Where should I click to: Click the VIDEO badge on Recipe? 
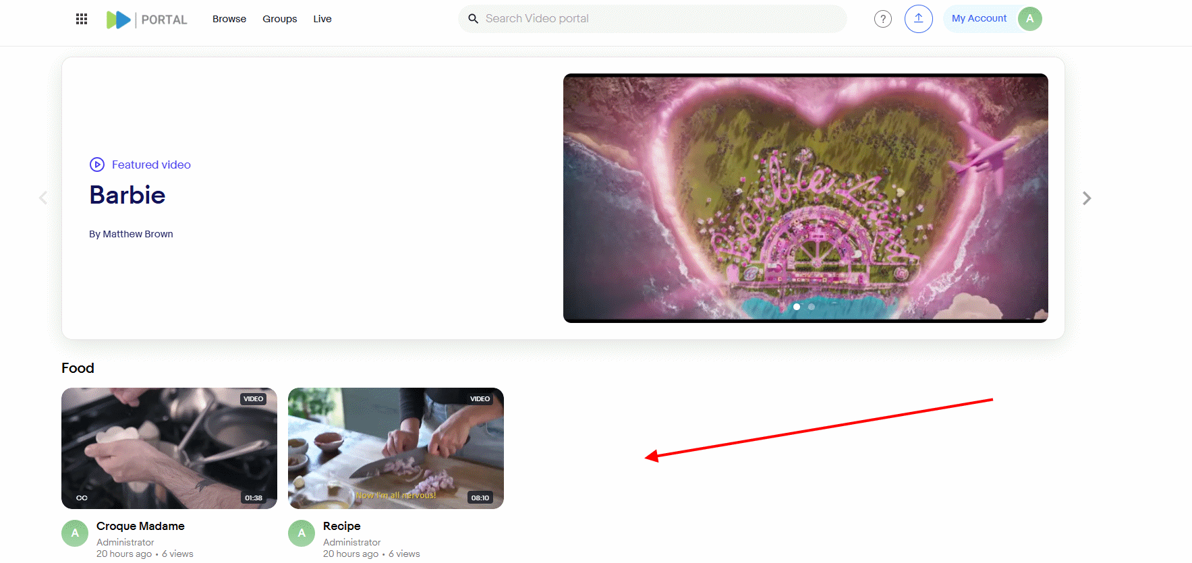click(480, 399)
